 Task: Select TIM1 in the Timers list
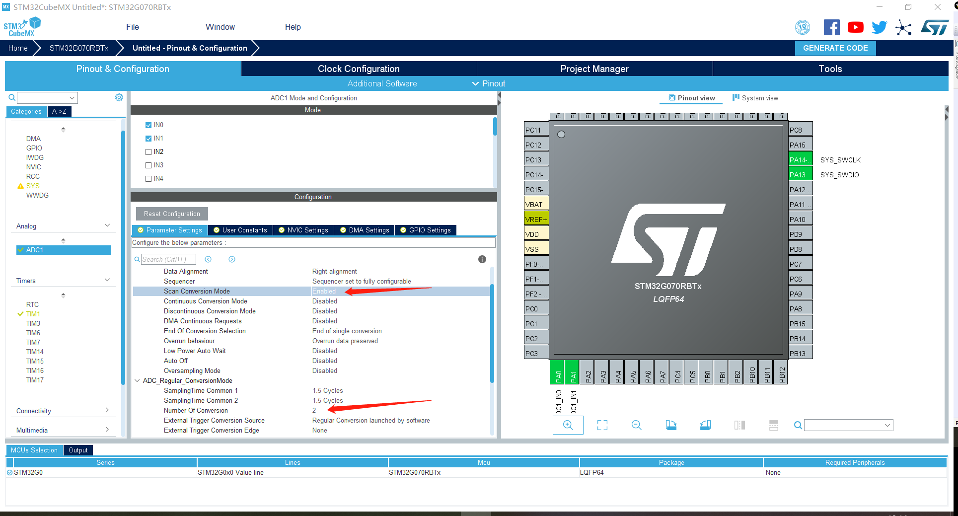coord(33,314)
